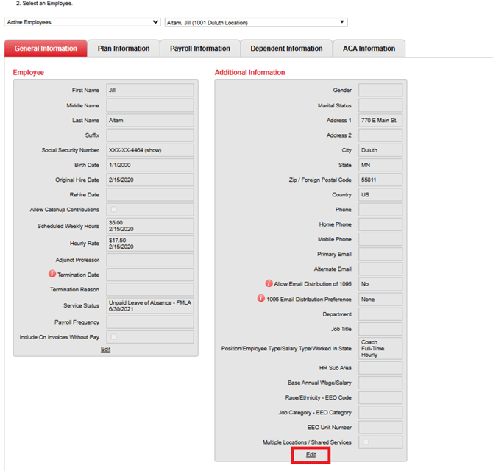The width and height of the screenshot is (493, 471).
Task: Click the Primary Email field
Action: click(x=380, y=254)
